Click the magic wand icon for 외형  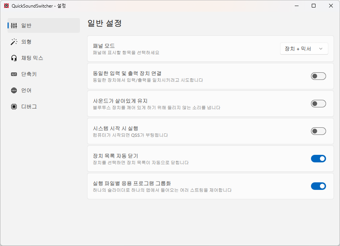pos(14,42)
